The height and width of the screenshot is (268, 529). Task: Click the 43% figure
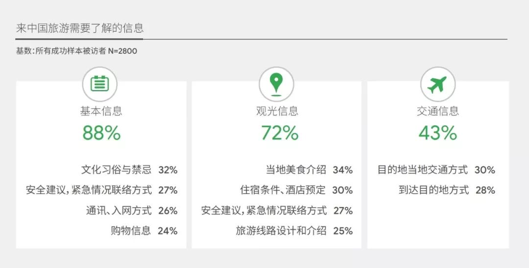438,133
